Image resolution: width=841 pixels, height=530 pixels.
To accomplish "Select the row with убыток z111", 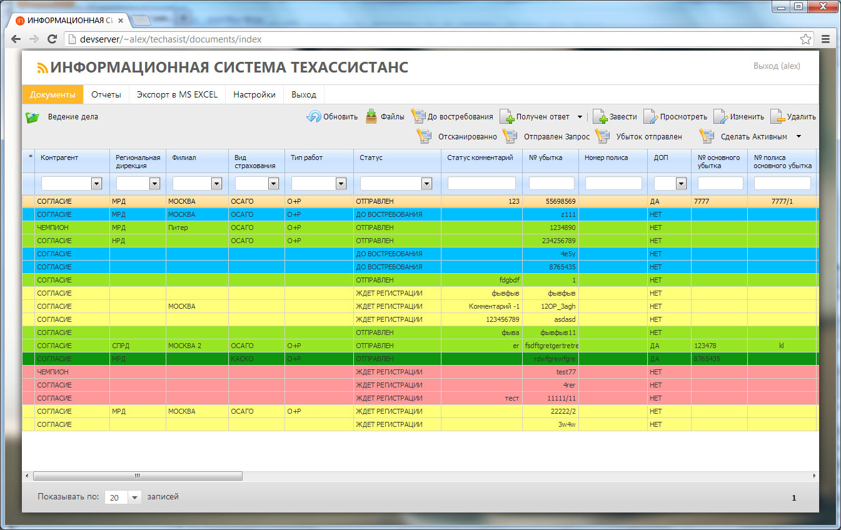I will 419,214.
